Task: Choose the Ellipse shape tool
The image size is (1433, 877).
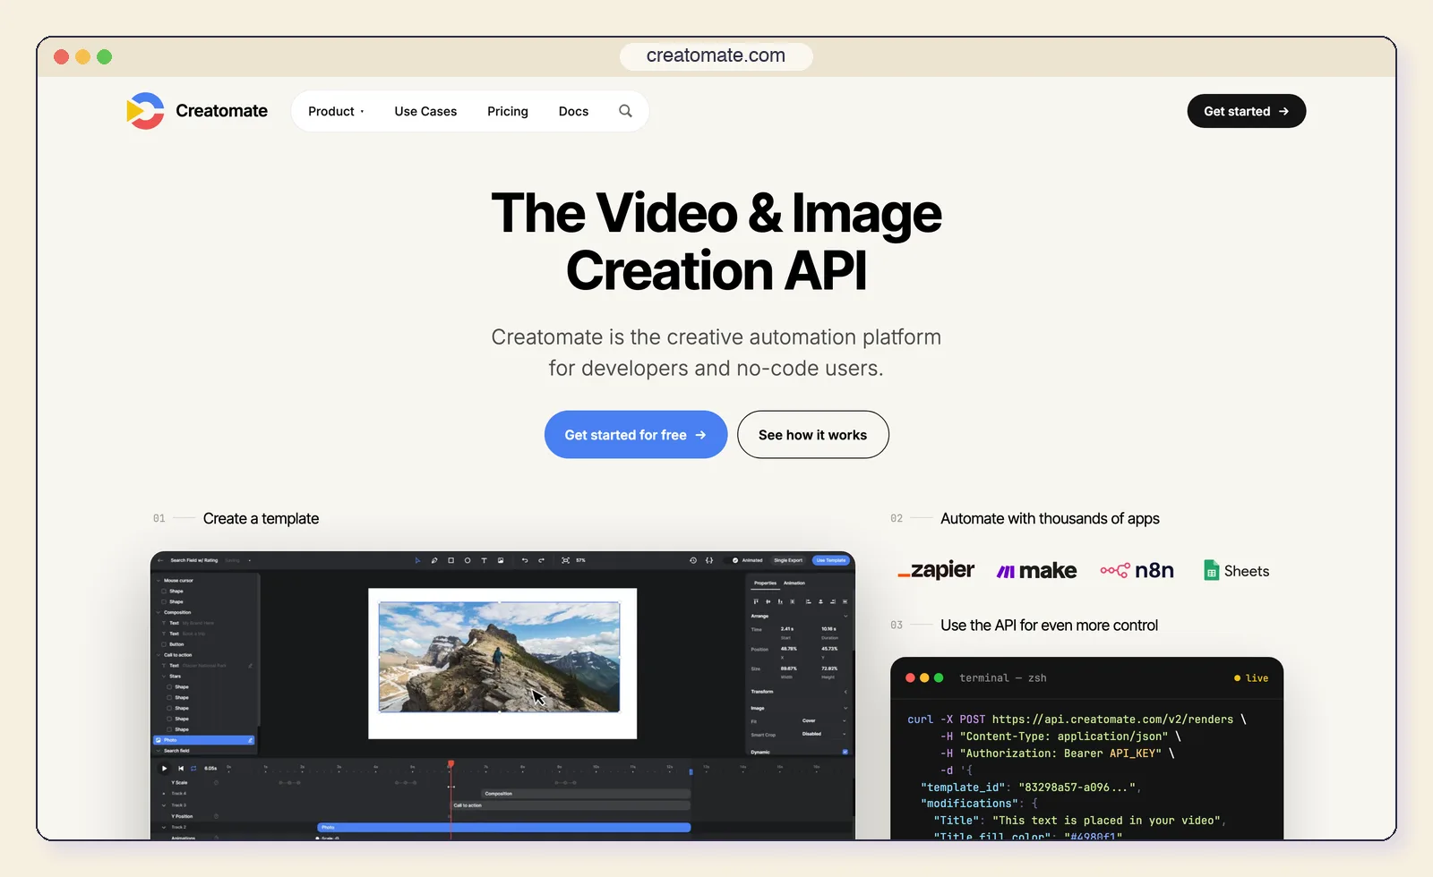Action: tap(468, 560)
